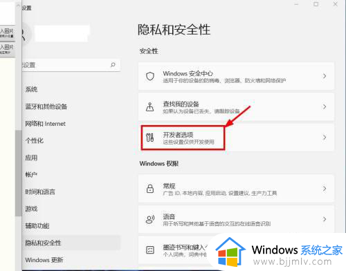The width and height of the screenshot is (346, 271).
Task: Open 系统 in the sidebar
Action: point(31,89)
